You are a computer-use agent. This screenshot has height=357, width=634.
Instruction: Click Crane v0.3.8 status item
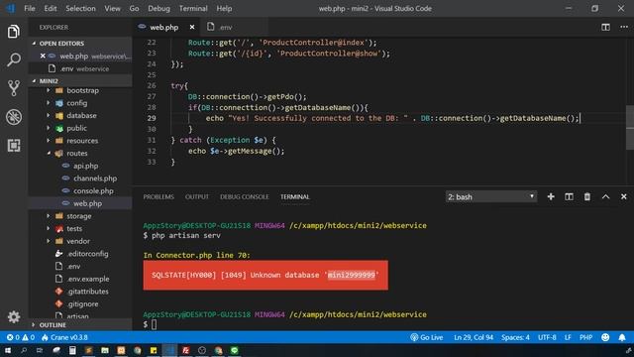pos(64,337)
